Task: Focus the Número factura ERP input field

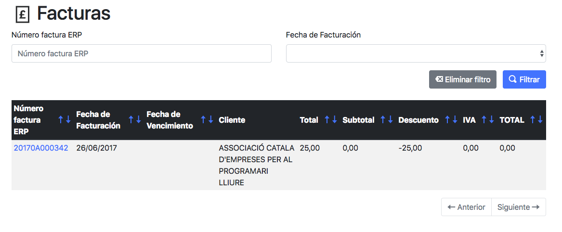Action: [142, 53]
